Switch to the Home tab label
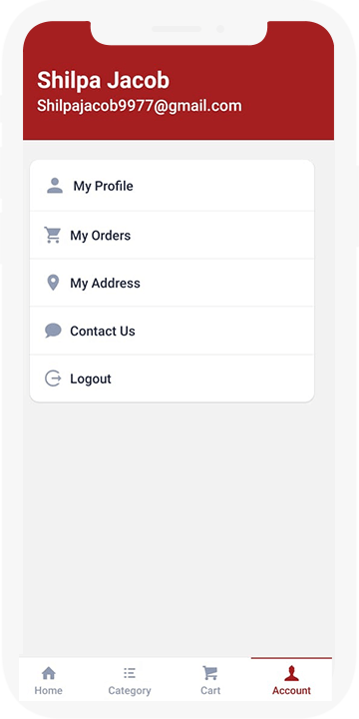The height and width of the screenshot is (719, 359). coord(49,691)
